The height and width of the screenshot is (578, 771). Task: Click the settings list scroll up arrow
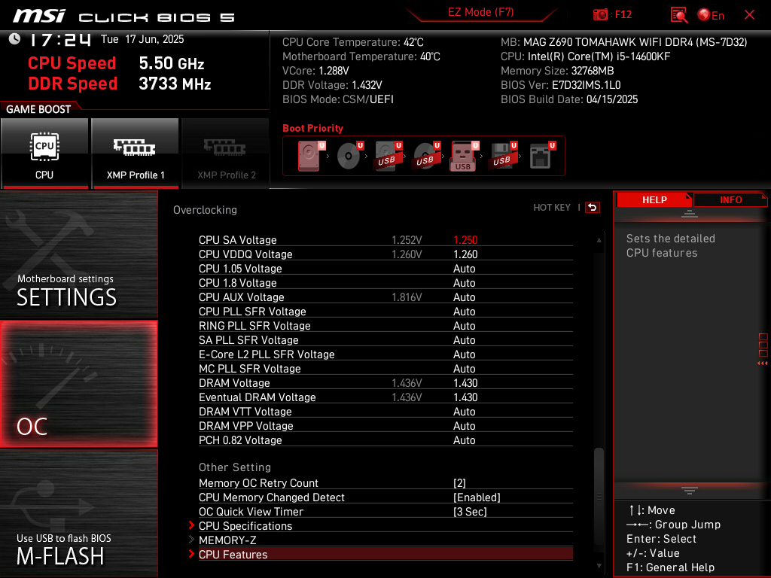pos(599,240)
